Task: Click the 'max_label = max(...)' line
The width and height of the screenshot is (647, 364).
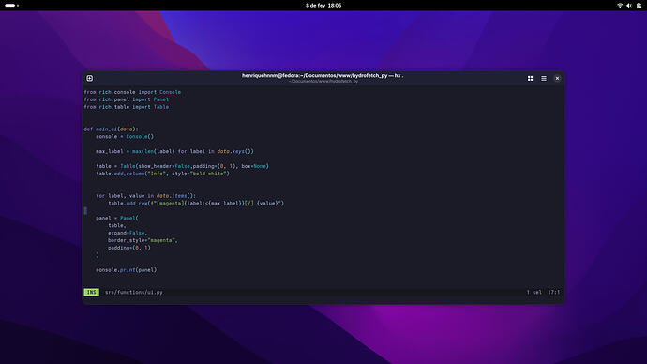Action: (x=175, y=151)
